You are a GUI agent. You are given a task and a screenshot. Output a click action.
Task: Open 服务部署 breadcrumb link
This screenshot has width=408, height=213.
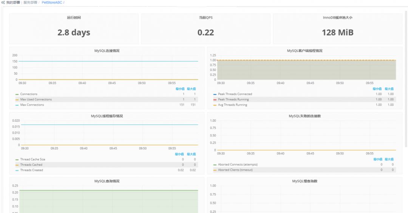(x=30, y=2)
